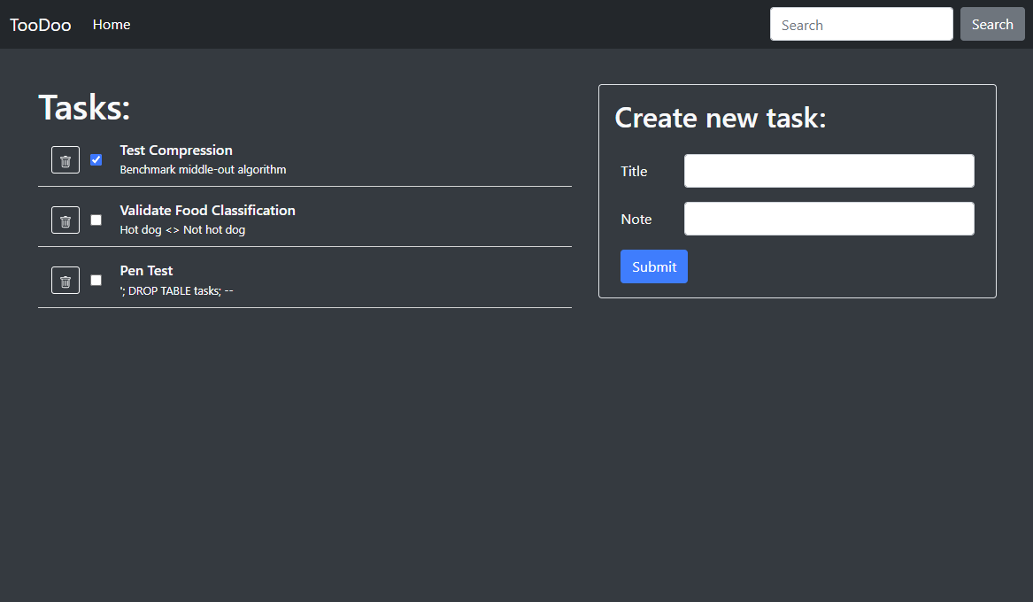
Task: Click into the Note input field
Action: 829,219
